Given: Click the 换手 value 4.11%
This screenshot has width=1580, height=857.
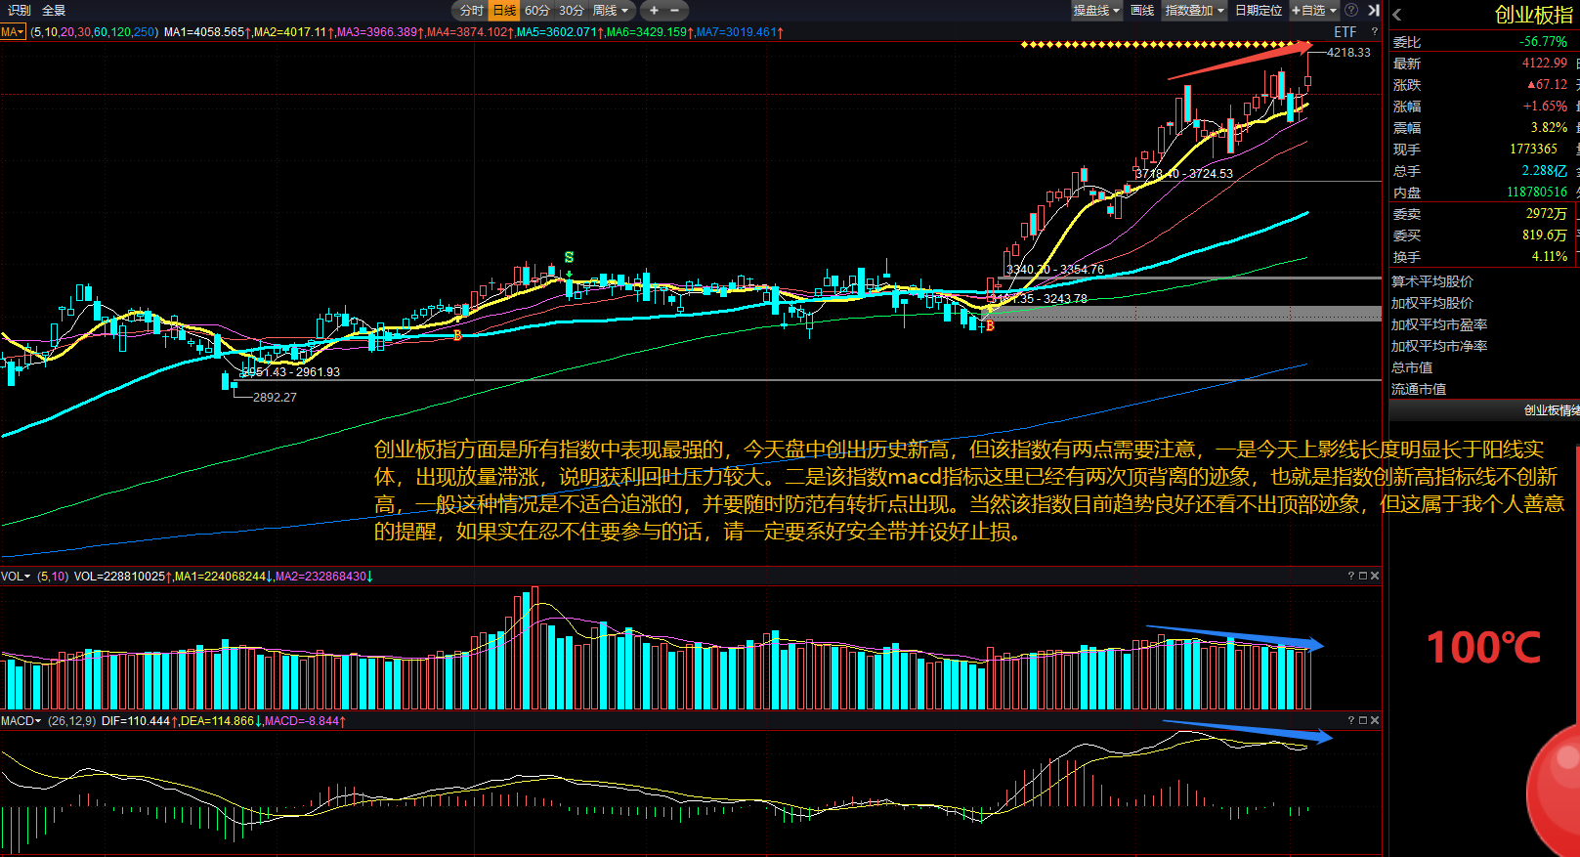Looking at the screenshot, I should click(1549, 257).
